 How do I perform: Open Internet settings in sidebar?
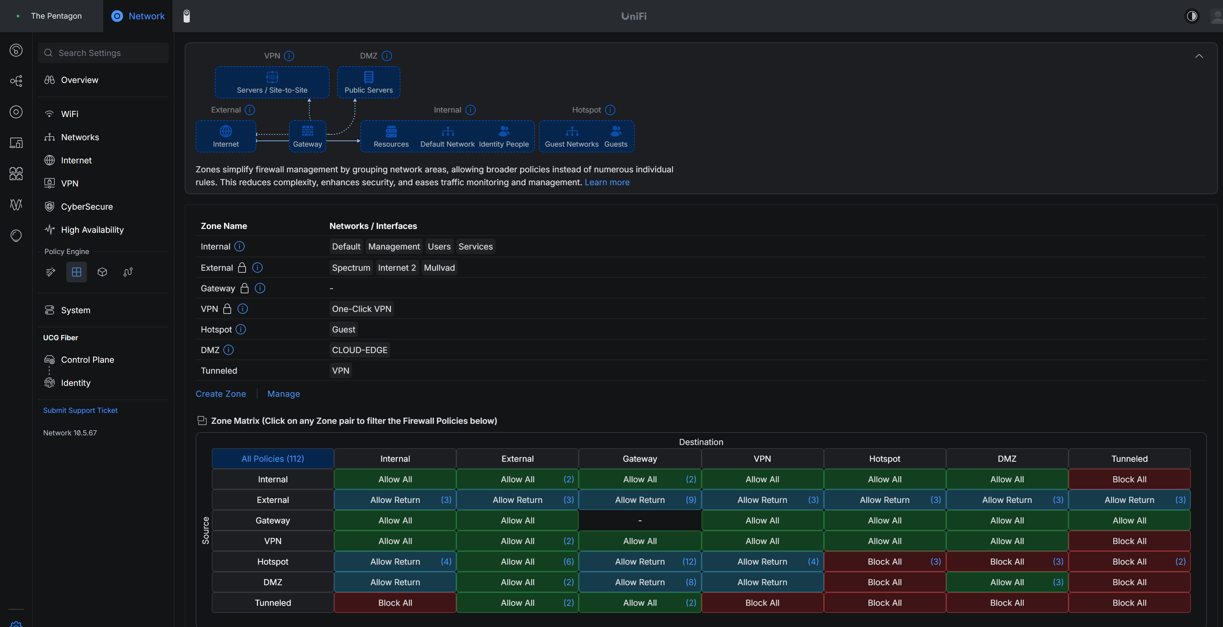pyautogui.click(x=104, y=160)
